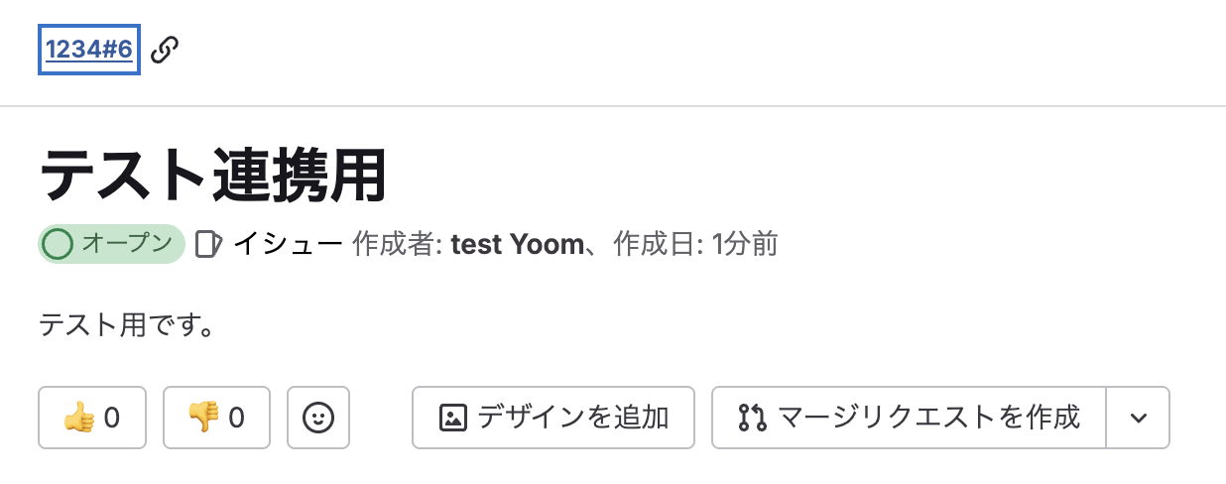Open the add reaction emoji picker
The image size is (1226, 484).
(x=318, y=418)
